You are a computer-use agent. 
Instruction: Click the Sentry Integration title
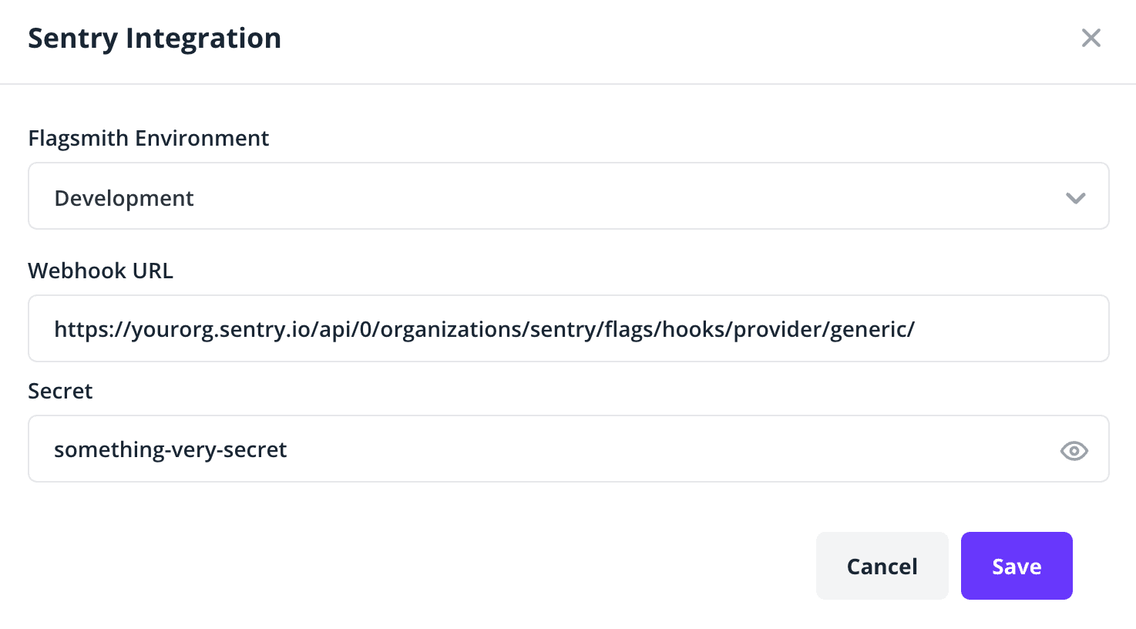click(x=154, y=38)
